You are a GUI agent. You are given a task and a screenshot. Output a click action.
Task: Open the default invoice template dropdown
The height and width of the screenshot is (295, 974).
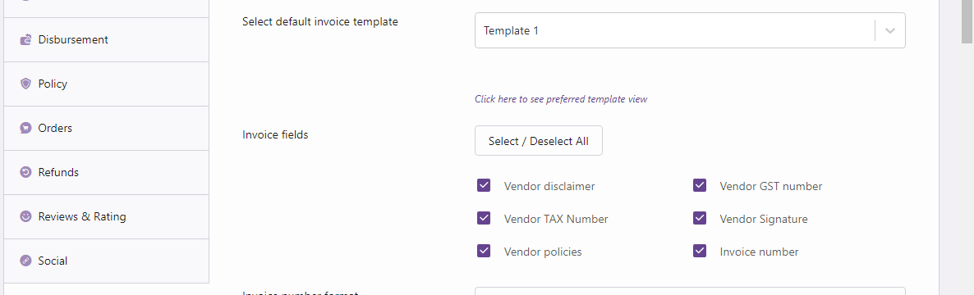click(690, 30)
